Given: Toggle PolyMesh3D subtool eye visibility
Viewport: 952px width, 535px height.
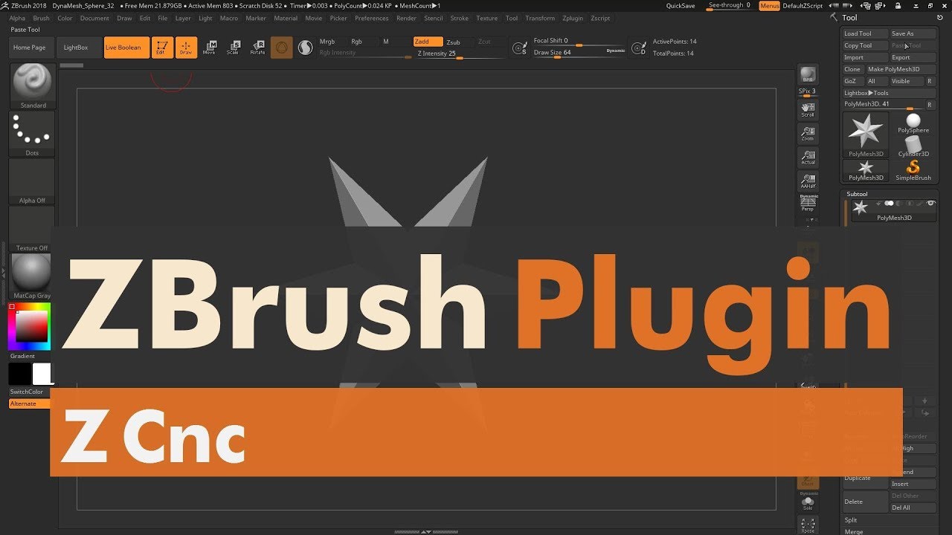Looking at the screenshot, I should [930, 203].
